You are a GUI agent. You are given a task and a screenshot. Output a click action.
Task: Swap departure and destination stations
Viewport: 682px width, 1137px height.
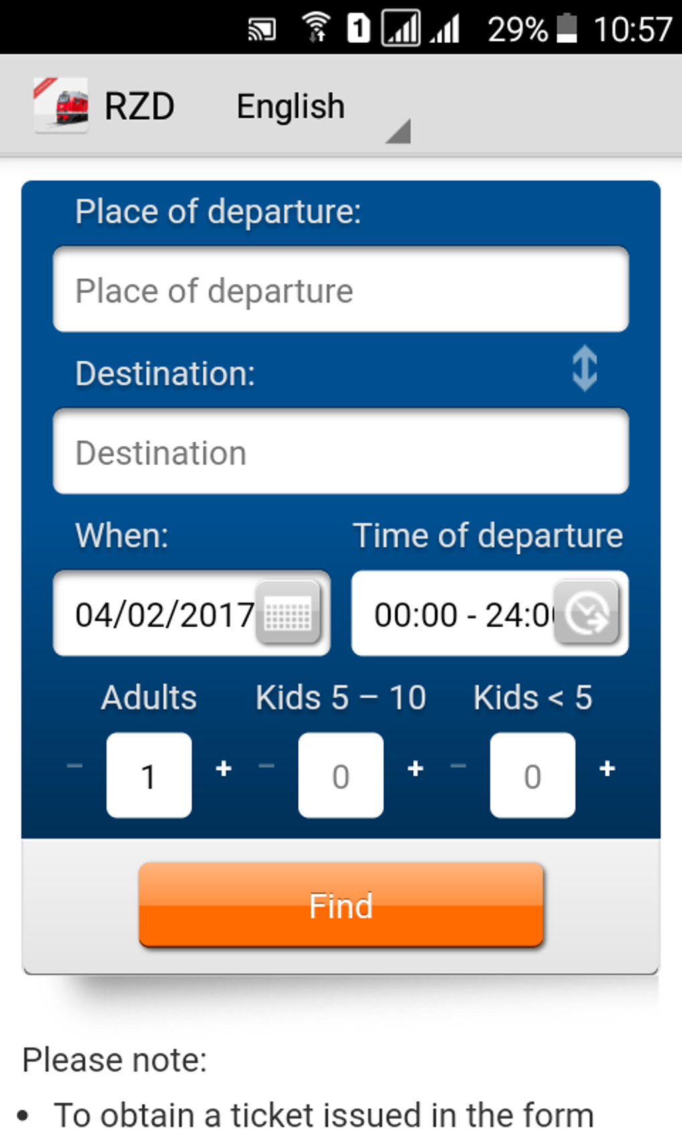pyautogui.click(x=584, y=369)
